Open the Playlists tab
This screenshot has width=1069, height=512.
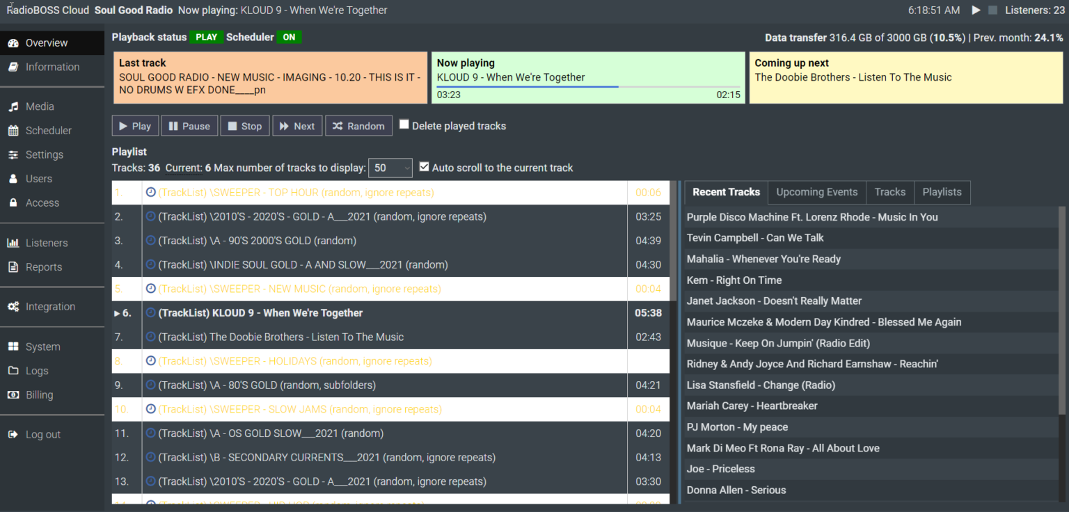[x=942, y=192]
